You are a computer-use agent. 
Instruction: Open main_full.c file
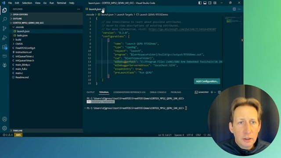46,69
